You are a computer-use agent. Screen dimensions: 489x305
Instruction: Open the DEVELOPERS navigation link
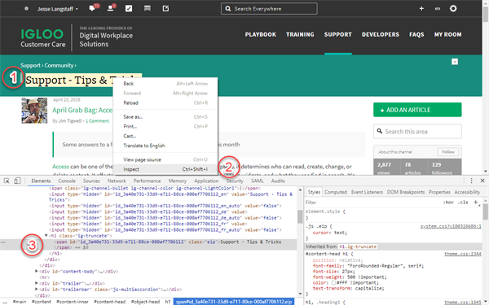click(x=381, y=34)
